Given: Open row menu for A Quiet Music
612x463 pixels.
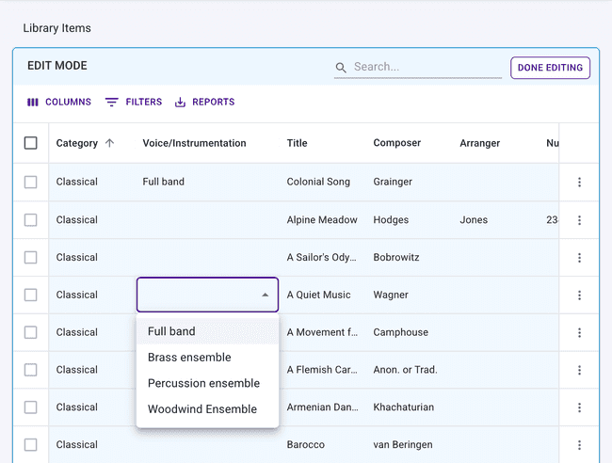Looking at the screenshot, I should [x=579, y=295].
